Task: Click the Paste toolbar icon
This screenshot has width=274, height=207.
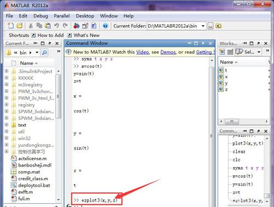Action: point(48,26)
